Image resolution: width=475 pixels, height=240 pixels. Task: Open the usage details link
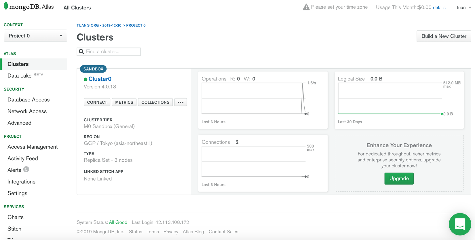click(x=439, y=8)
